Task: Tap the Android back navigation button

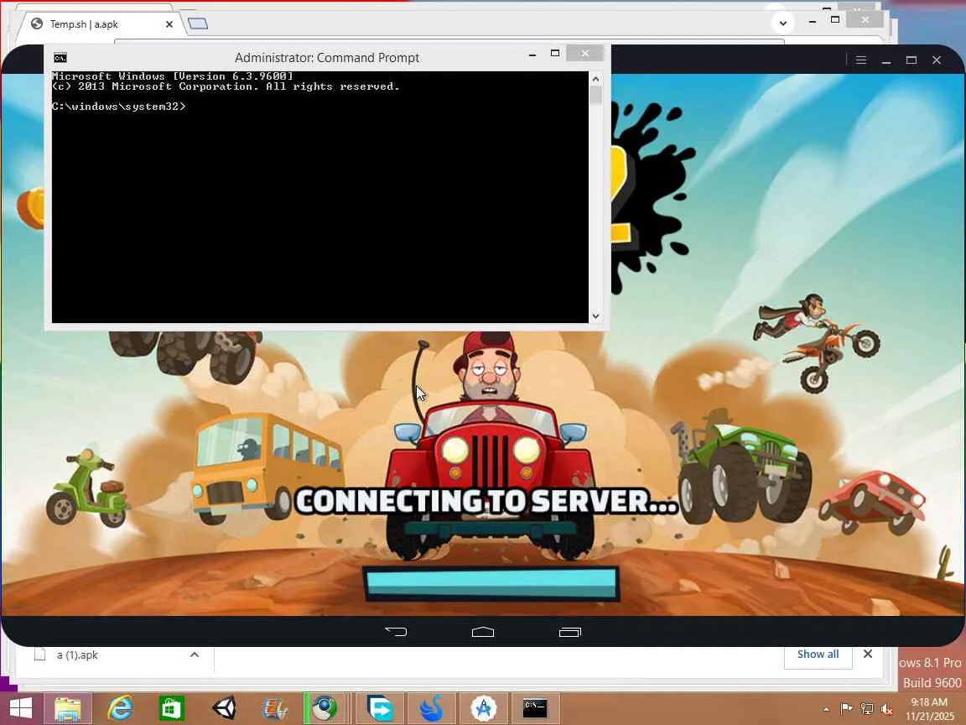Action: point(396,631)
